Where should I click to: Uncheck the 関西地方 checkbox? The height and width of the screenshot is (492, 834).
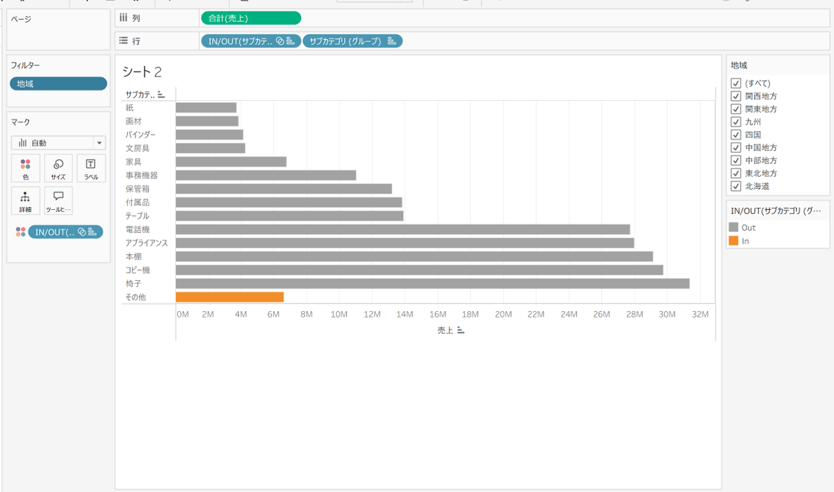pos(736,97)
